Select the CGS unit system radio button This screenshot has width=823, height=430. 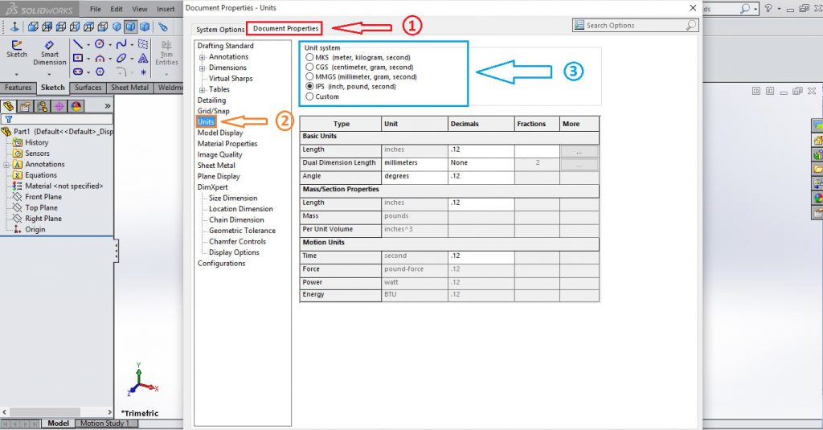click(x=309, y=67)
